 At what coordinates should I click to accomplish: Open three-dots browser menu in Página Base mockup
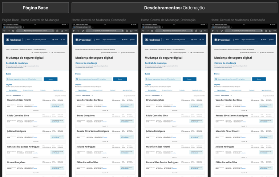coord(66,31)
